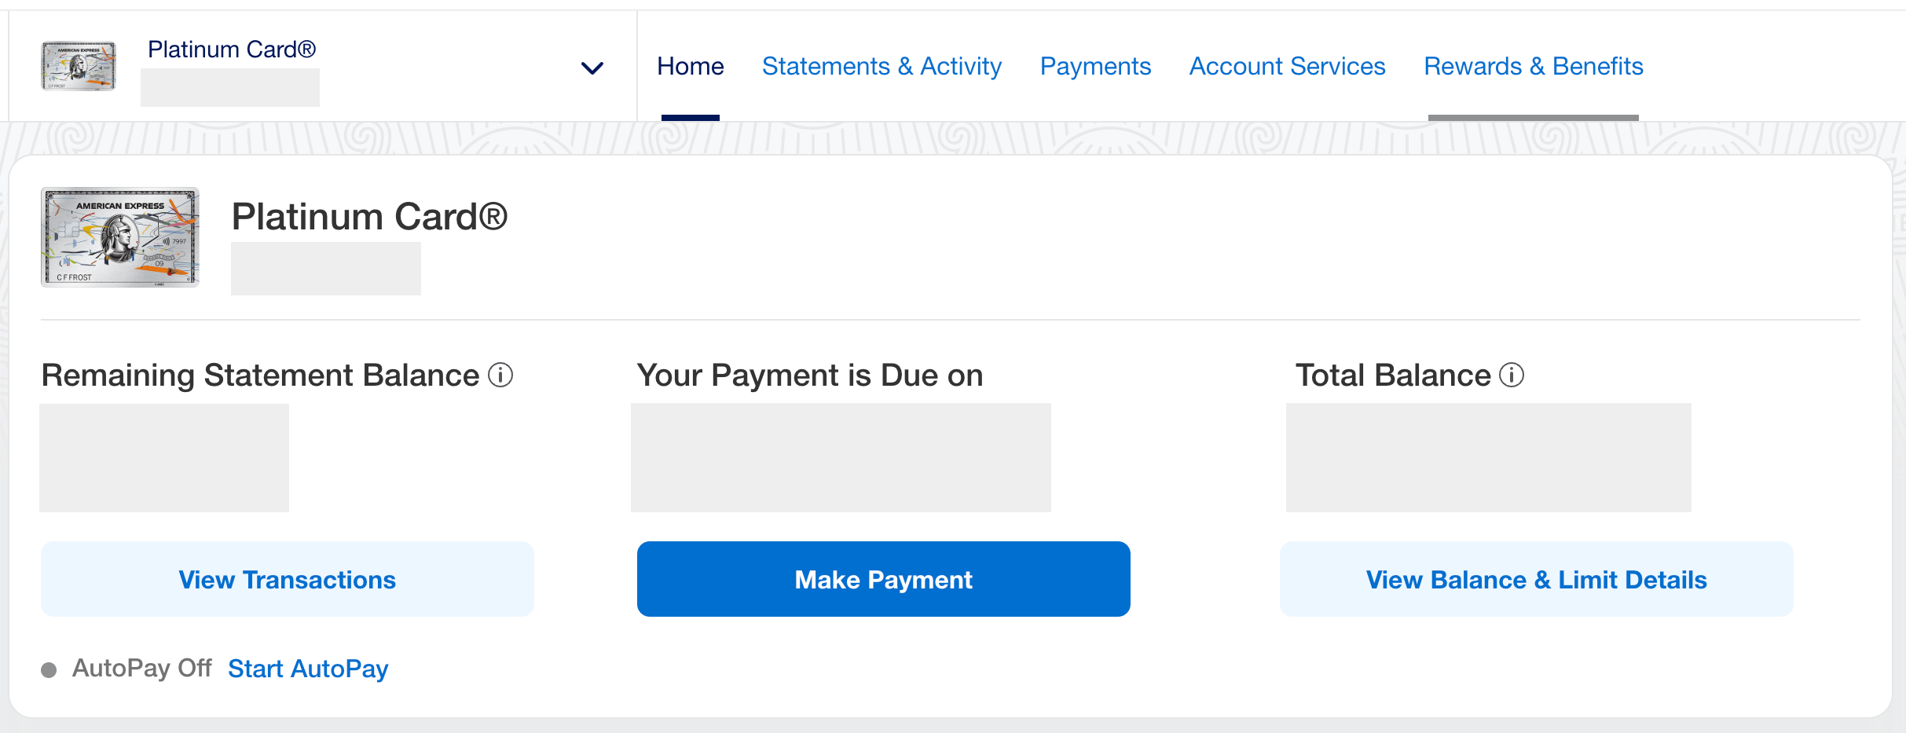
Task: Switch to the Payments tab
Action: coord(1095,66)
